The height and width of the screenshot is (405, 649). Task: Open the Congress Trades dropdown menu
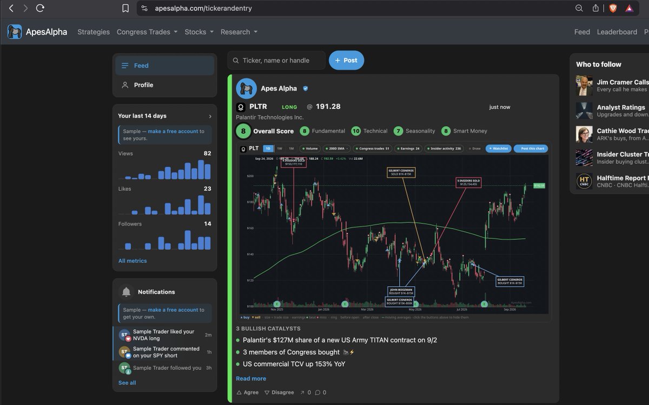pos(147,32)
